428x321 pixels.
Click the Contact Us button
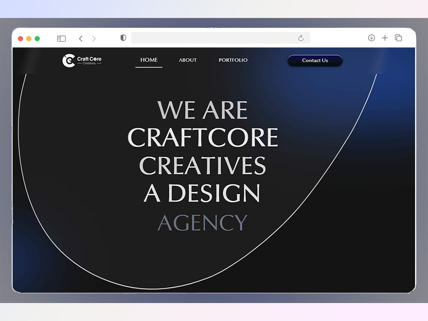click(x=315, y=60)
